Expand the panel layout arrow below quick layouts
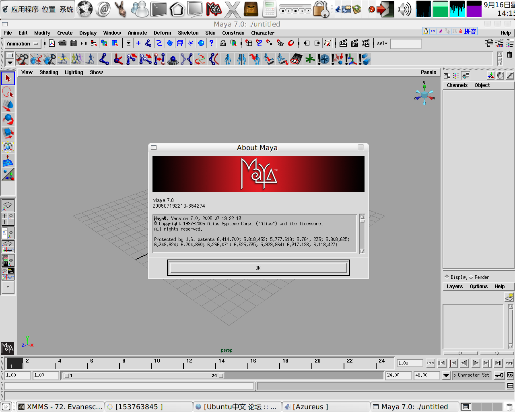The height and width of the screenshot is (412, 515). point(8,287)
